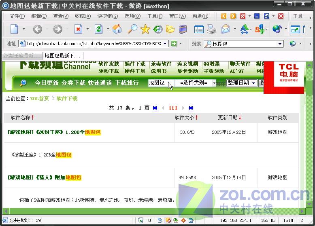Click the magnifier Search toolbar icon
Screen dimensions: 315x226
tap(132, 29)
